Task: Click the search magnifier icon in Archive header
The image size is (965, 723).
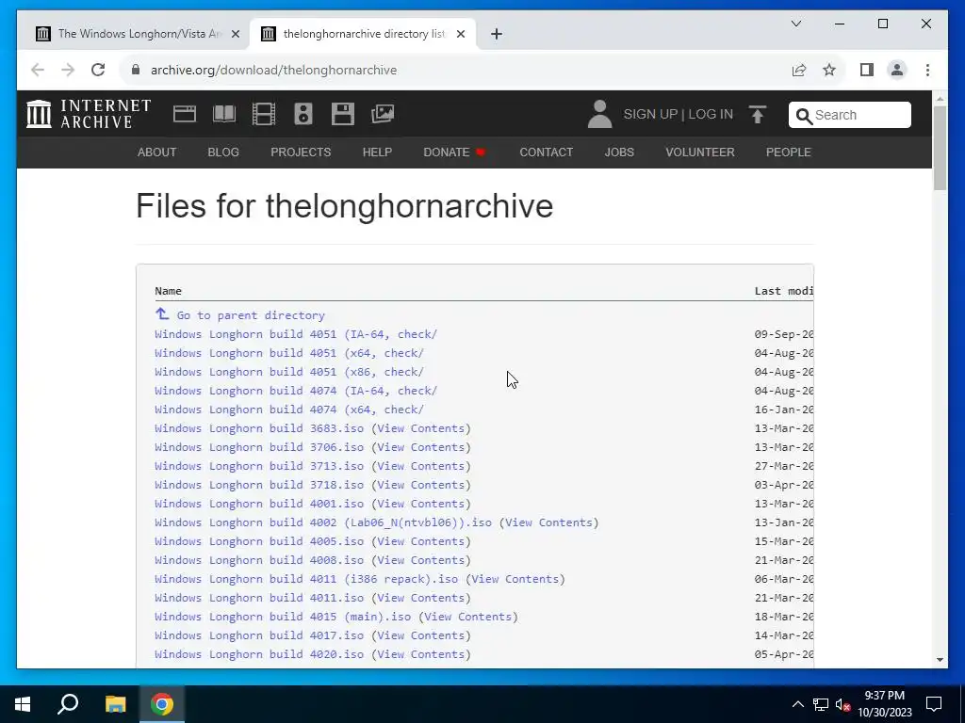Action: (804, 116)
